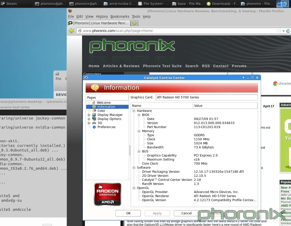The width and height of the screenshot is (291, 226).
Task: Click the Steam taskbar item
Action: click(x=9, y=4)
